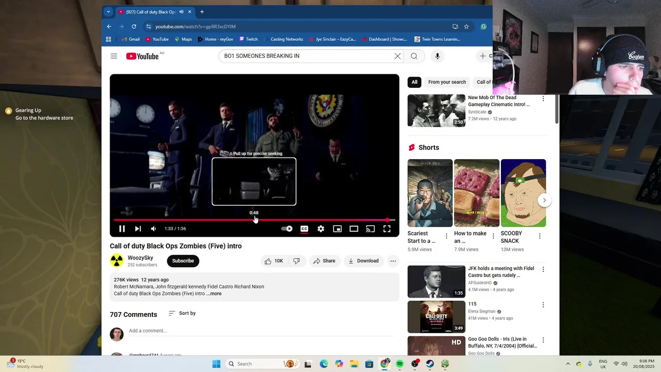This screenshot has height=372, width=661.
Task: Open WoozySky channel avatar
Action: (117, 261)
